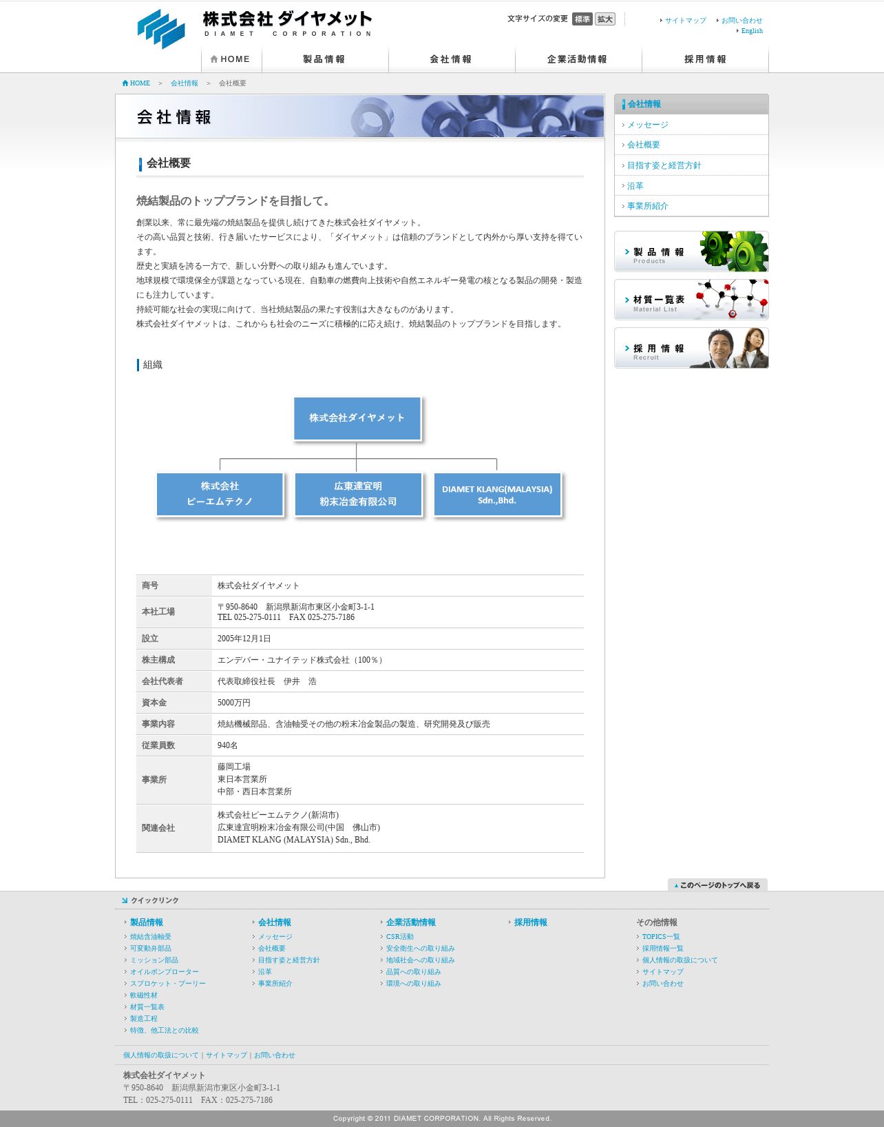Screen dimensions: 884x1127
Task: Open footer 可変動弁部品 link
Action: click(x=151, y=949)
